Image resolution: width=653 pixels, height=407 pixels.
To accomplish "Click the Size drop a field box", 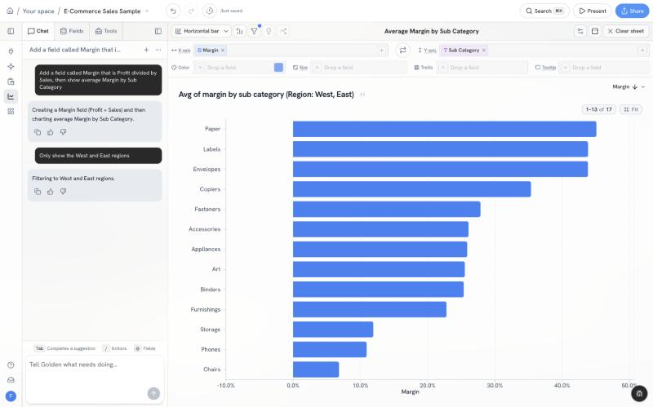I will [358, 68].
